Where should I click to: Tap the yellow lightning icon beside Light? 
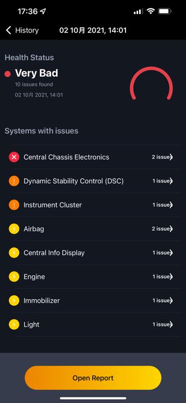pyautogui.click(x=14, y=324)
